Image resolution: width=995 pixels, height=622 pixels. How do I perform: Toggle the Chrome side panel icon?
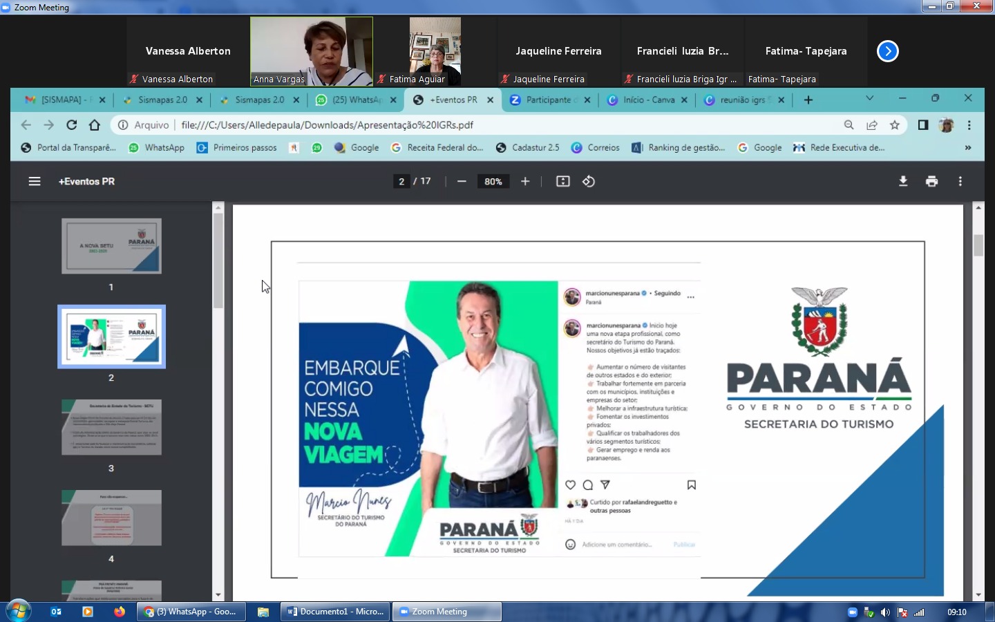(x=923, y=125)
